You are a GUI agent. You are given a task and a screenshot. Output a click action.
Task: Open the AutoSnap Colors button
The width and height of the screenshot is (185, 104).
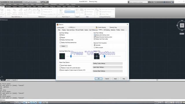point(64,46)
